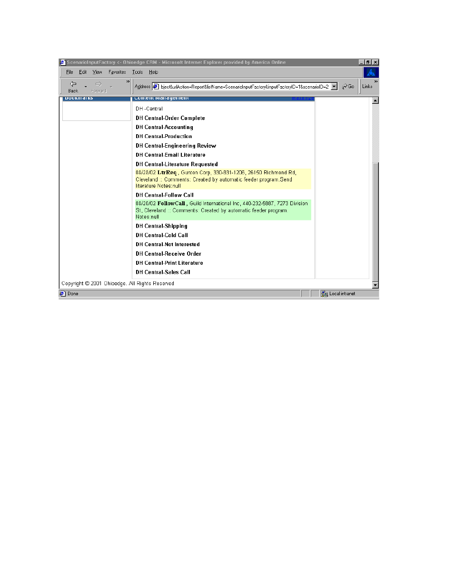Select DH Central-Not Interested

pos(168,245)
